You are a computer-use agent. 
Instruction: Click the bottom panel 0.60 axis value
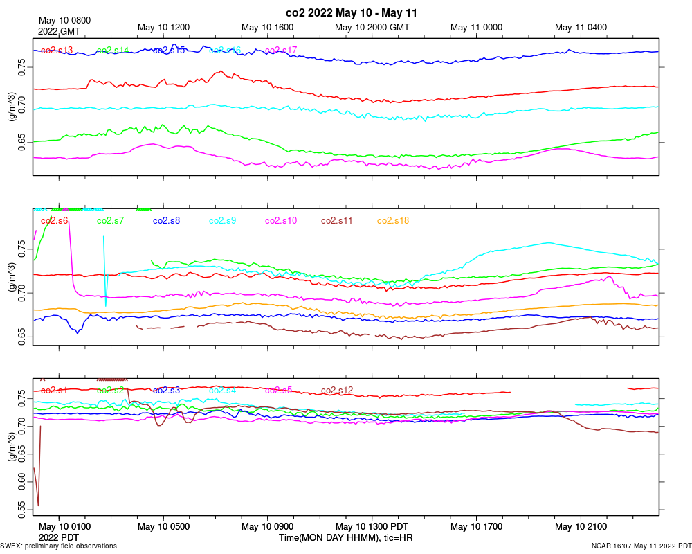coord(21,481)
